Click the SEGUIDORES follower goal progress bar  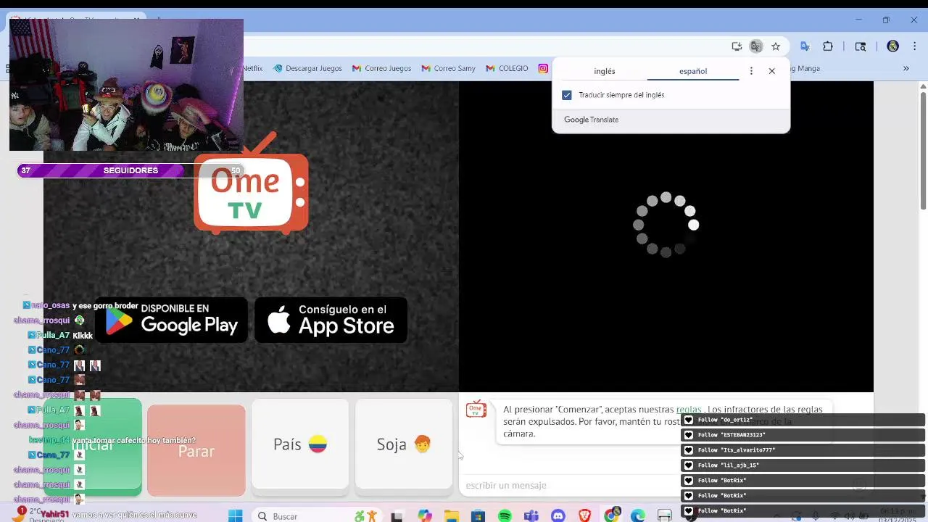(130, 170)
